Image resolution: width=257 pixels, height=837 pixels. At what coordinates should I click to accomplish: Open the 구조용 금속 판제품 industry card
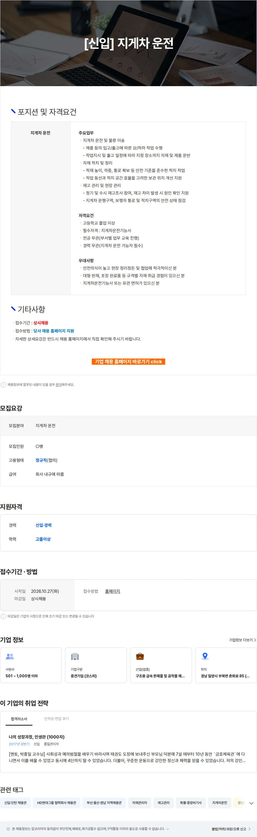click(161, 665)
